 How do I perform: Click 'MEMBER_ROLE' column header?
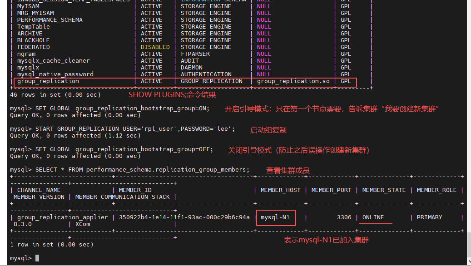coord(437,190)
